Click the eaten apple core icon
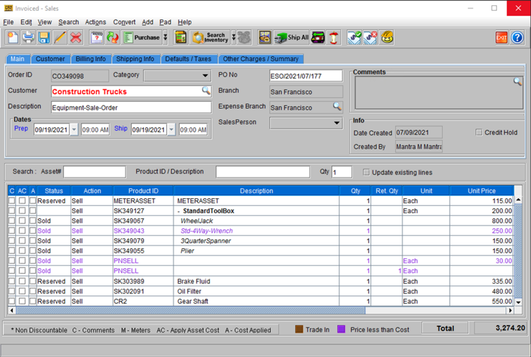 pyautogui.click(x=334, y=37)
